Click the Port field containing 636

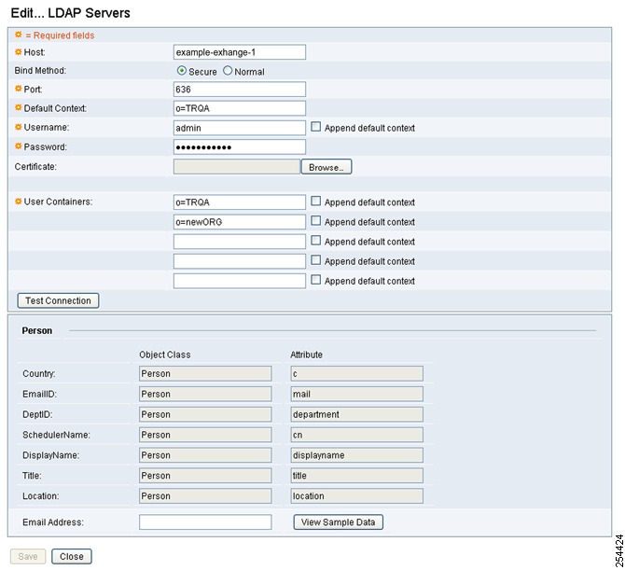coord(240,90)
